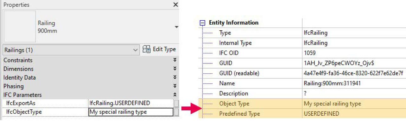Collapse the IFC Parameters section

pos(175,95)
